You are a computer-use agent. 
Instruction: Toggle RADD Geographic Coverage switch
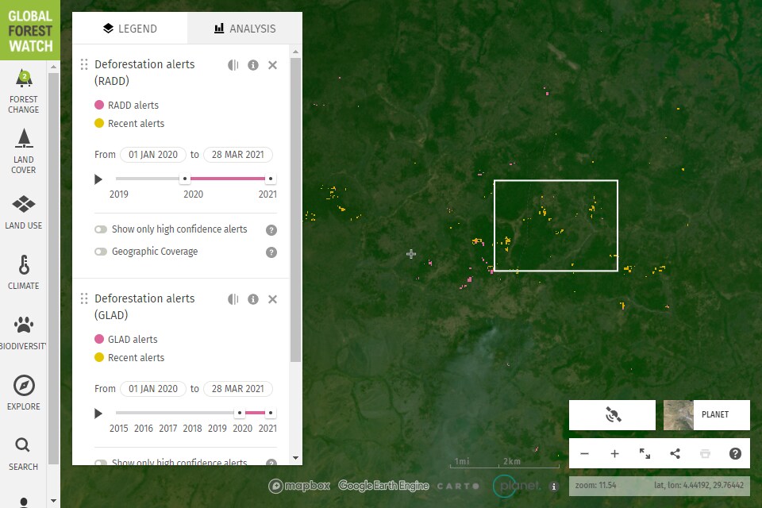pyautogui.click(x=101, y=252)
